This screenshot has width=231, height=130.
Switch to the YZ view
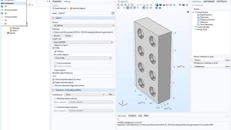coord(148,5)
